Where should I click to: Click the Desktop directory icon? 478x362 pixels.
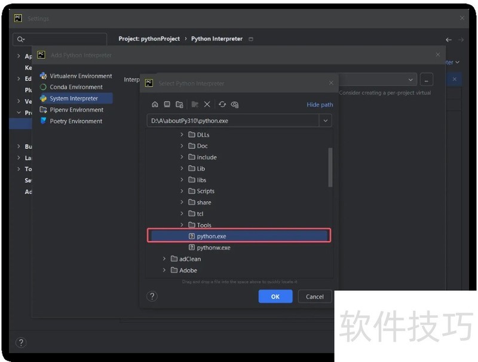click(x=167, y=105)
